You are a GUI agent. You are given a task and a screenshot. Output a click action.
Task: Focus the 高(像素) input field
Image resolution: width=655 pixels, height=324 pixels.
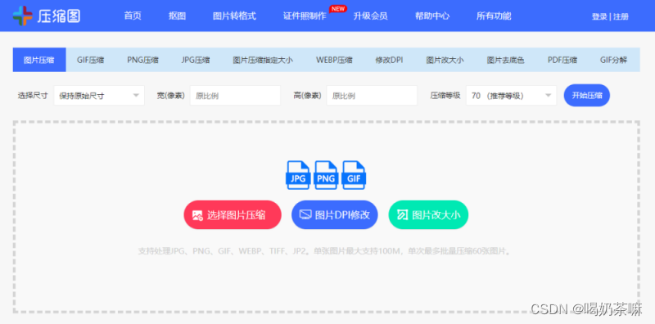pyautogui.click(x=372, y=96)
